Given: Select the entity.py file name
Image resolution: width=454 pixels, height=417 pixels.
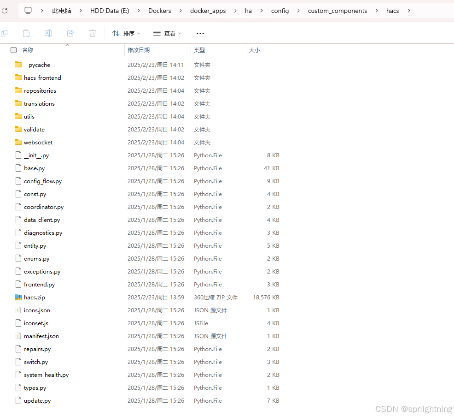Looking at the screenshot, I should (35, 246).
